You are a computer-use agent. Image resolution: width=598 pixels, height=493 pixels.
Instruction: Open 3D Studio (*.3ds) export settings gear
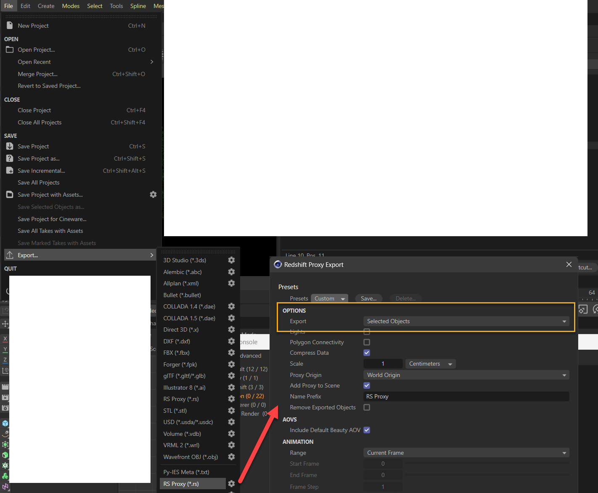point(231,260)
